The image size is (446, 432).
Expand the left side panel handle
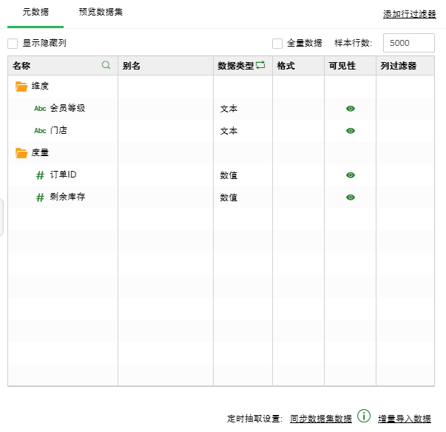(2, 217)
